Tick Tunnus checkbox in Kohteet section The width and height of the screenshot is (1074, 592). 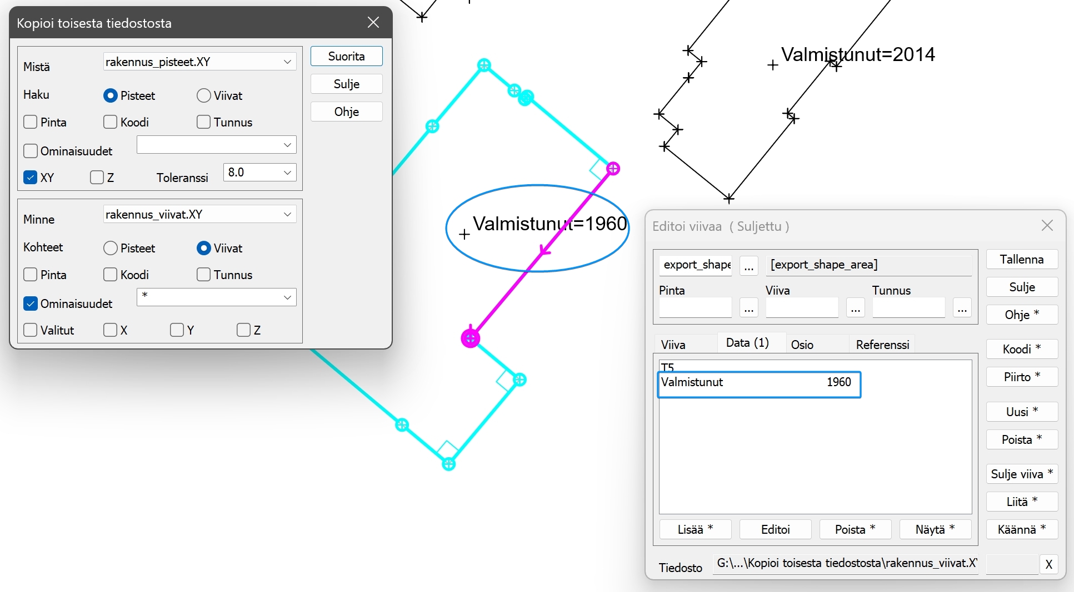(204, 275)
